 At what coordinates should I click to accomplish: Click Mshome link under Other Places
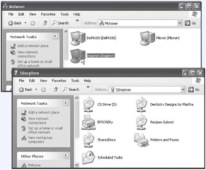pos(34,165)
